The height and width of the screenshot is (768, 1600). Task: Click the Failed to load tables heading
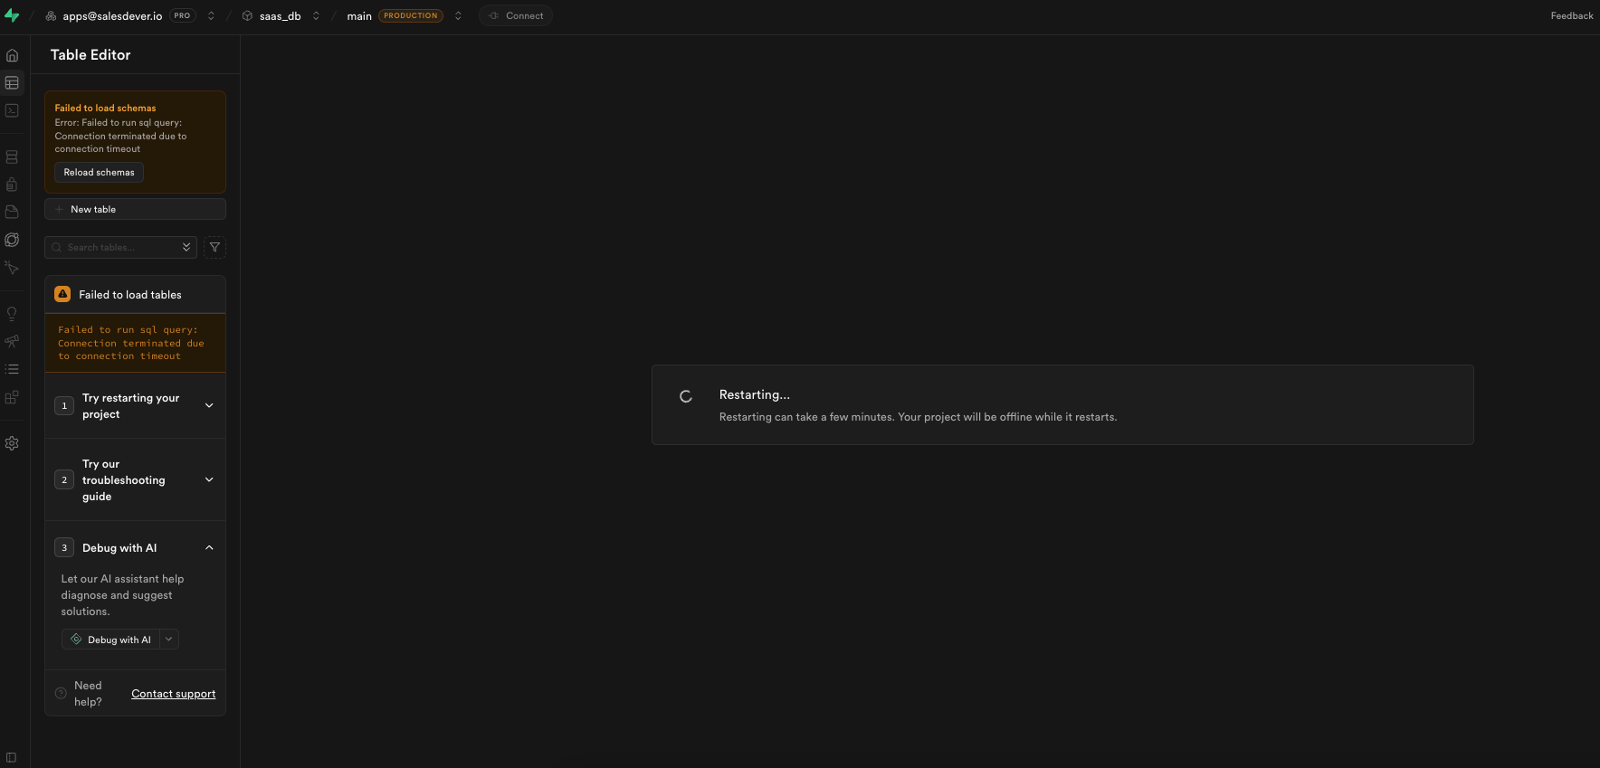pos(130,295)
